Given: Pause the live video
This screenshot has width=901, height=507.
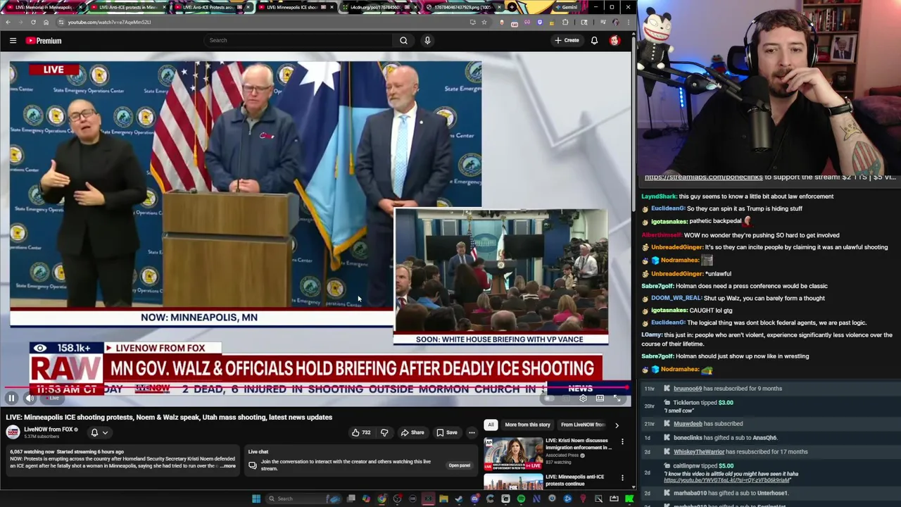Looking at the screenshot, I should (11, 399).
